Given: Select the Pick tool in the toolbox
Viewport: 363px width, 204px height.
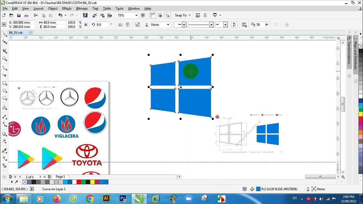Looking at the screenshot, I should [4, 34].
